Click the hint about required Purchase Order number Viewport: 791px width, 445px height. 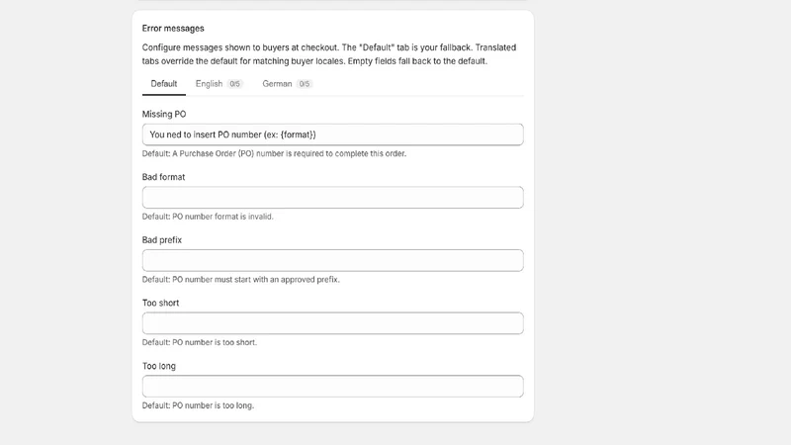[x=274, y=153]
